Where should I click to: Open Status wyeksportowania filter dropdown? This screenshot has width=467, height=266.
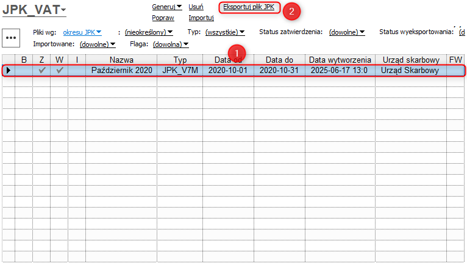(x=462, y=32)
